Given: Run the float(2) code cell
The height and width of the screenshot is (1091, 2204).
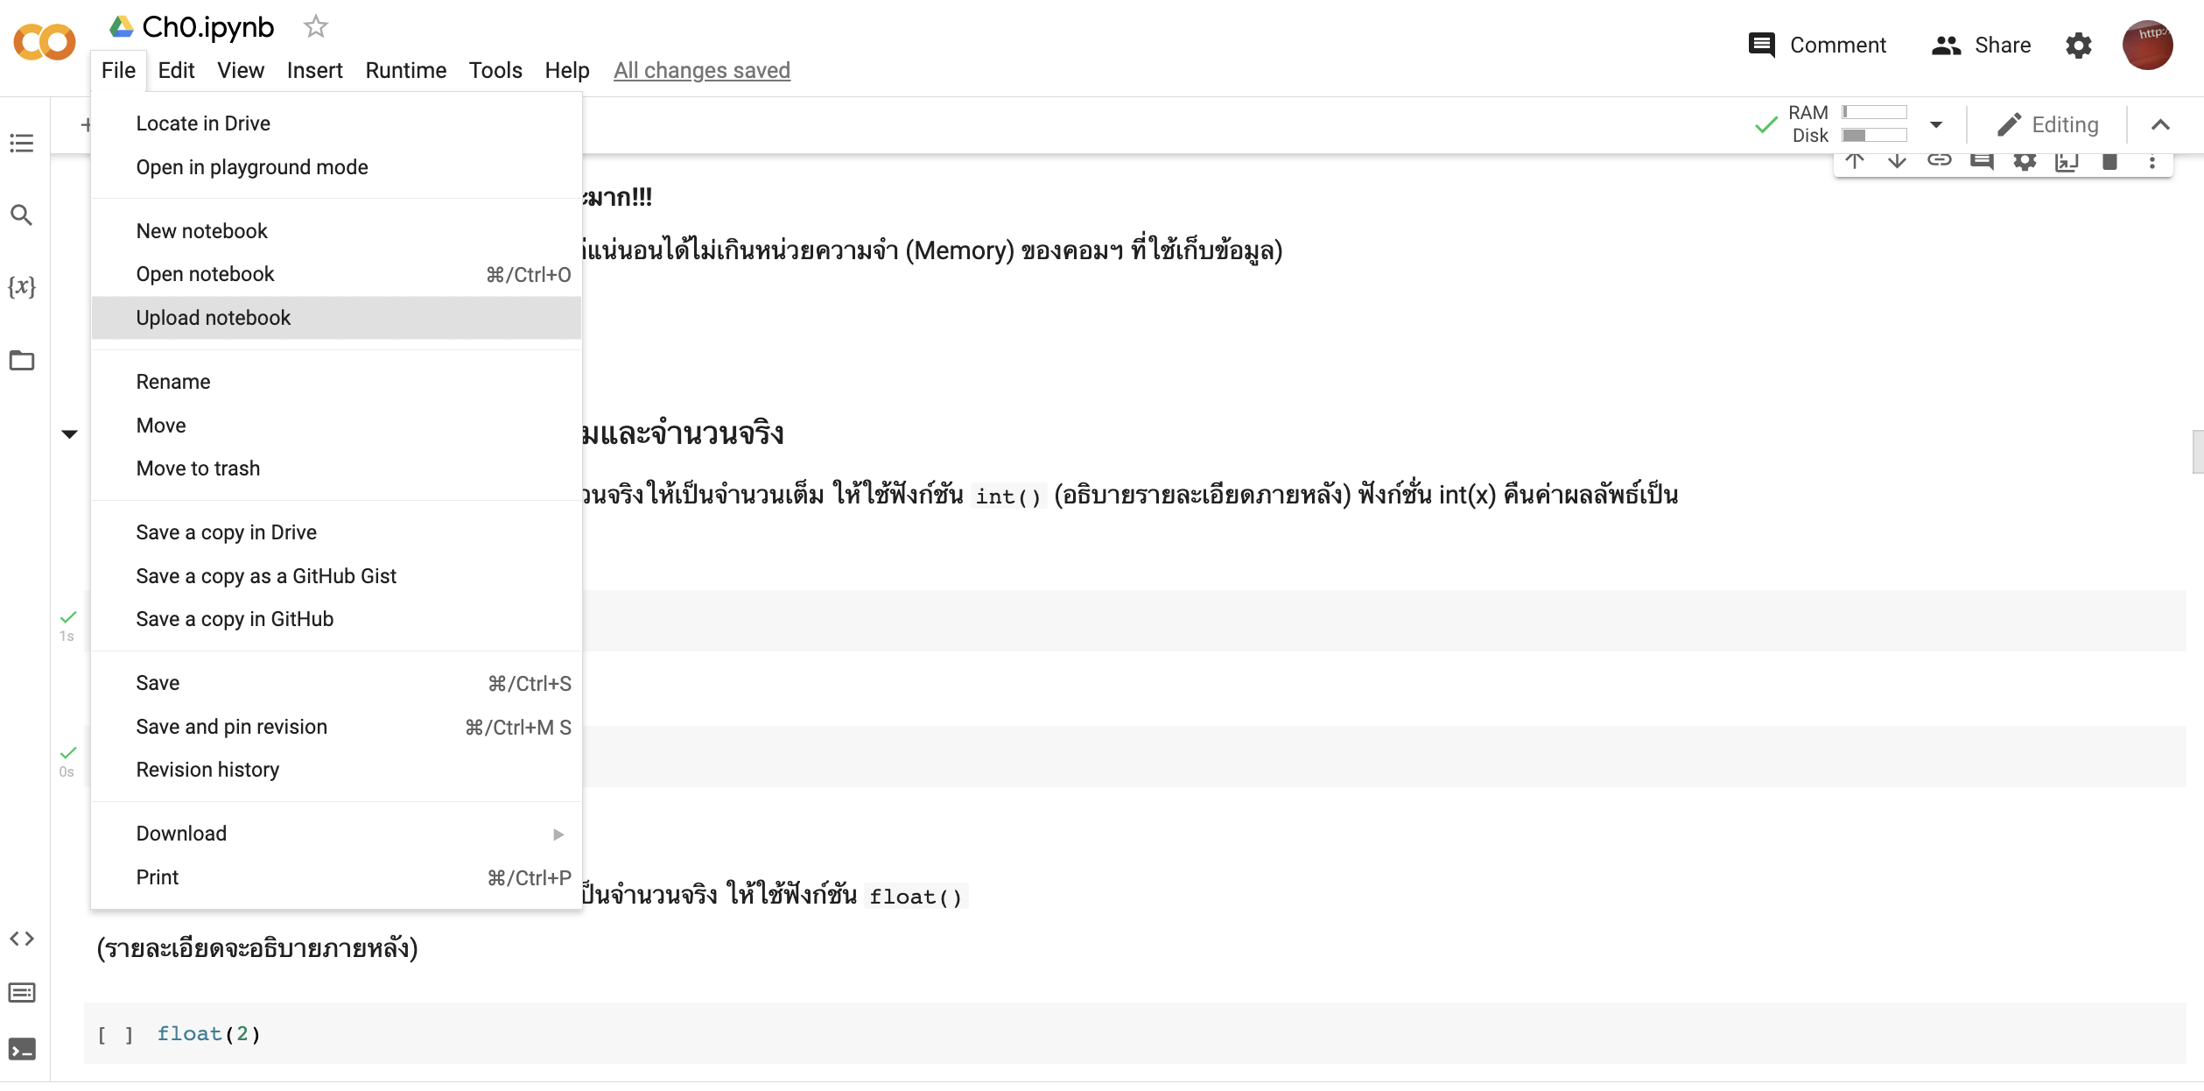Looking at the screenshot, I should pyautogui.click(x=116, y=1034).
